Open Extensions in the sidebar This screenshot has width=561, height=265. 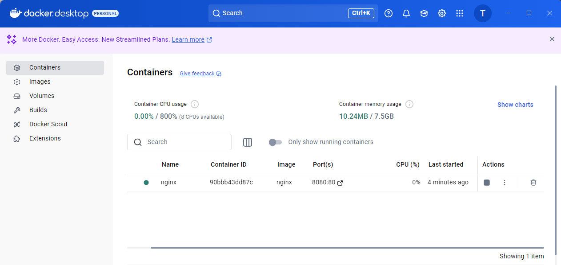pos(55,139)
